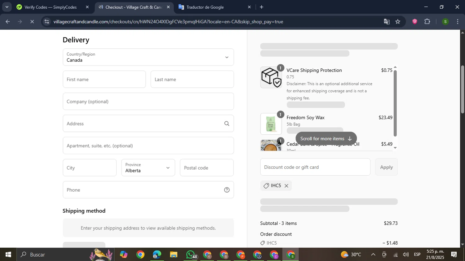Click the page vertical scrollbar
Image resolution: width=465 pixels, height=261 pixels.
click(x=463, y=90)
